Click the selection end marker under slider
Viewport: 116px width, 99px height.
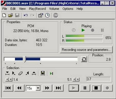pos(40,64)
